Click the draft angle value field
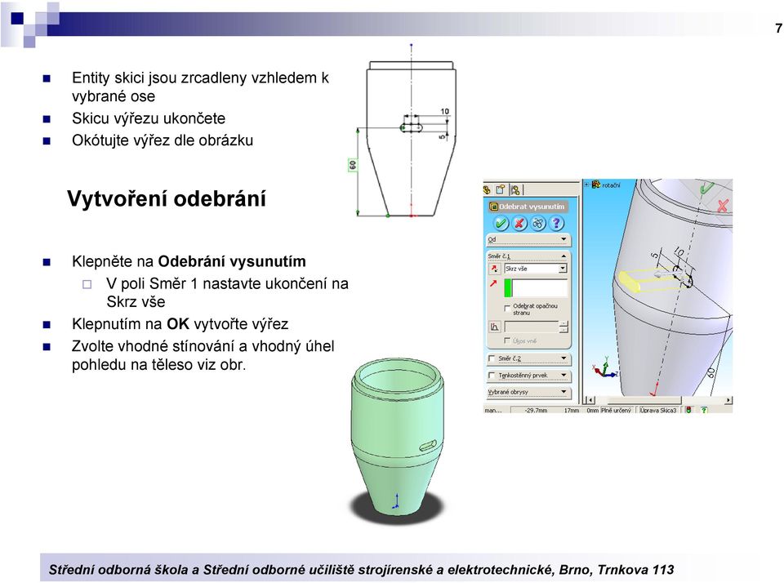Screen dimensions: 784x583 pyautogui.click(x=532, y=327)
